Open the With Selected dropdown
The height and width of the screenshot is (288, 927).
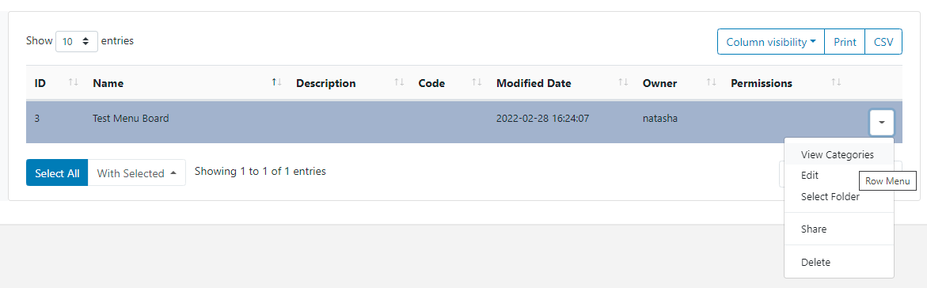pyautogui.click(x=137, y=172)
